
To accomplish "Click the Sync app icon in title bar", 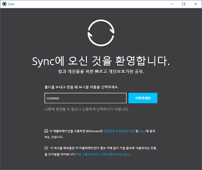I will coord(4,4).
